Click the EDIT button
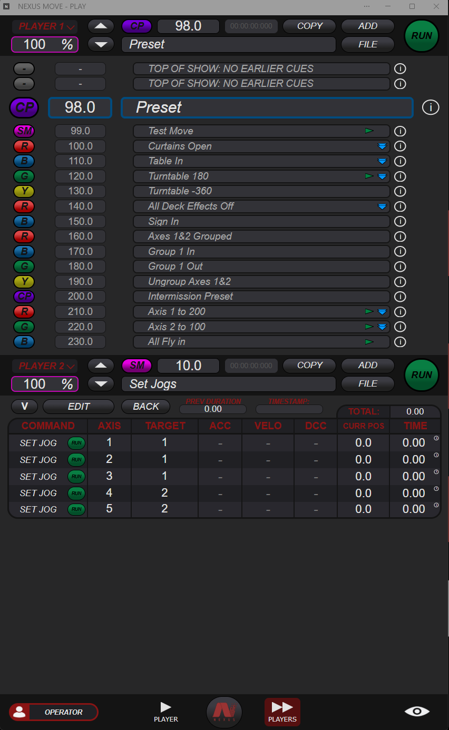449x730 pixels. pyautogui.click(x=79, y=407)
